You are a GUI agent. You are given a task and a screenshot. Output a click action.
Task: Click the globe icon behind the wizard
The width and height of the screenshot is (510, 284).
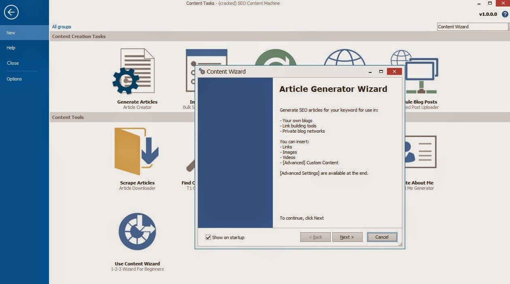point(344,57)
